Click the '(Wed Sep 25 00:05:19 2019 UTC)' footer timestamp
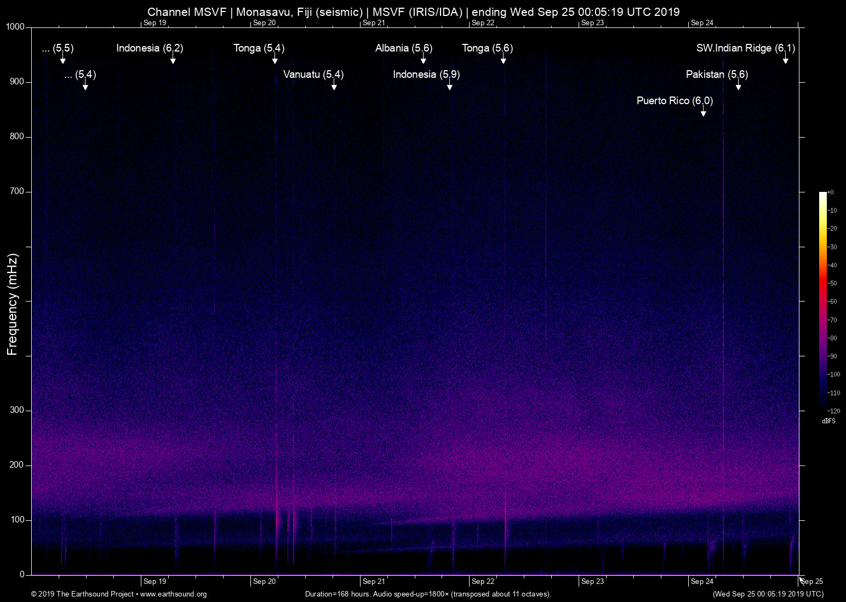Screen dimensions: 846x602 pyautogui.click(x=768, y=594)
